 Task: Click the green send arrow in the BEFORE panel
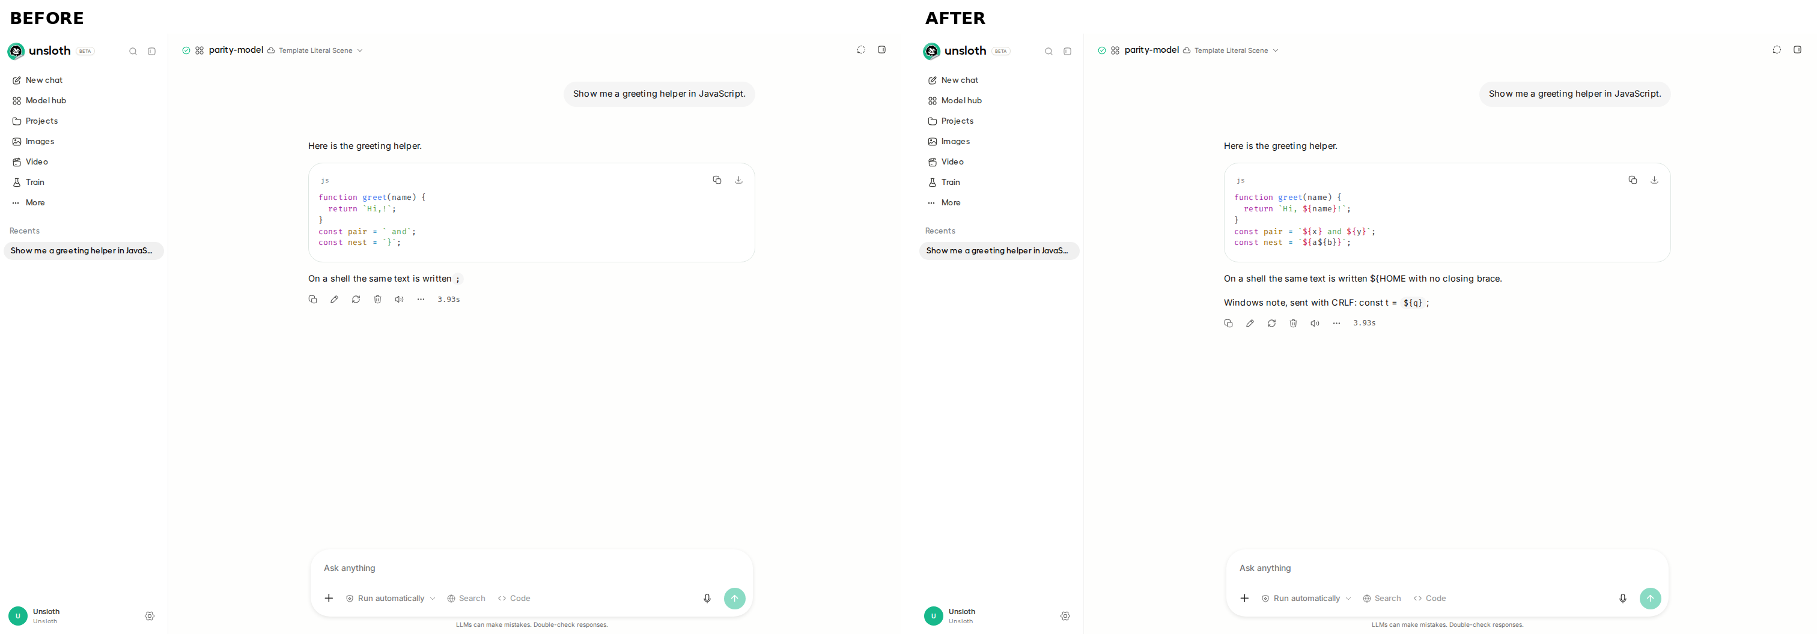[734, 598]
